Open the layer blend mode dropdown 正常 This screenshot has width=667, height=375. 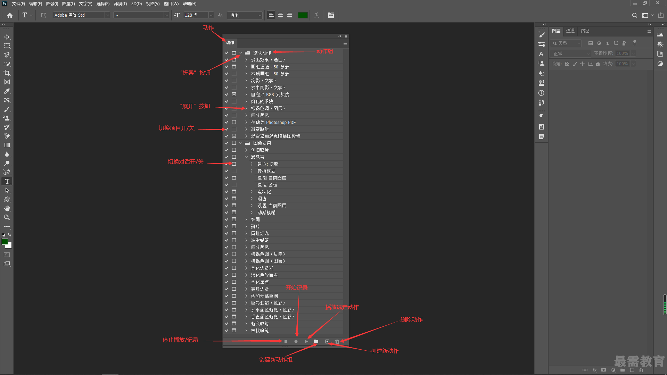[x=571, y=53]
